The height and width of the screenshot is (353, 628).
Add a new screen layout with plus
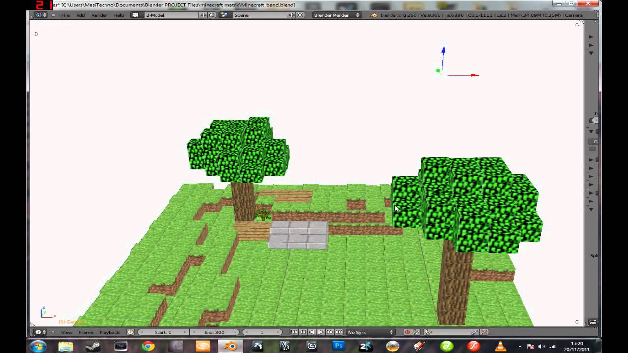(x=204, y=15)
